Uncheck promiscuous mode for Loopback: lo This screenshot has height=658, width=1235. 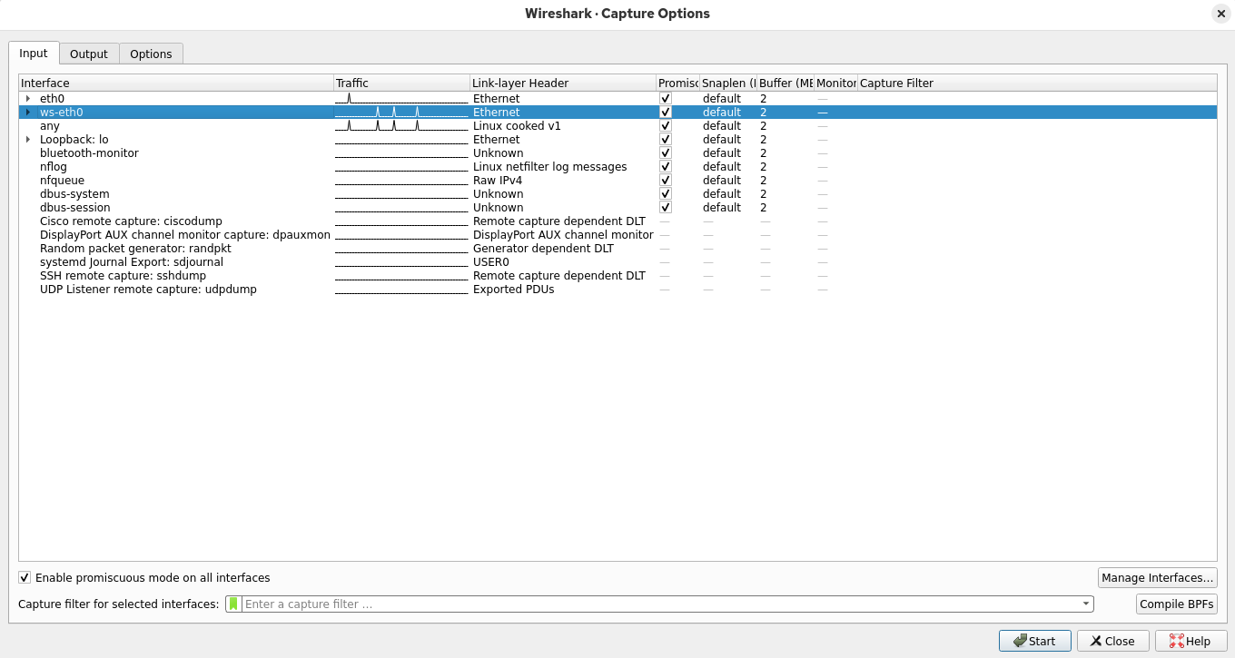pyautogui.click(x=666, y=140)
